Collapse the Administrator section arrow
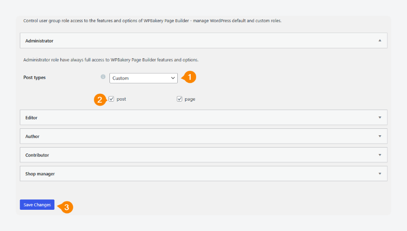407x231 pixels. [x=380, y=40]
